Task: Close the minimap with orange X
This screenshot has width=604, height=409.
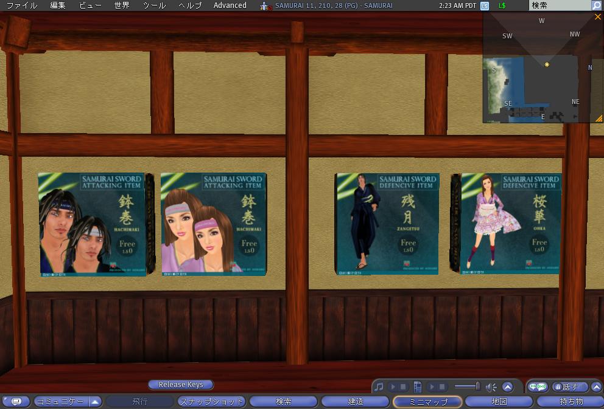Action: coord(598,17)
